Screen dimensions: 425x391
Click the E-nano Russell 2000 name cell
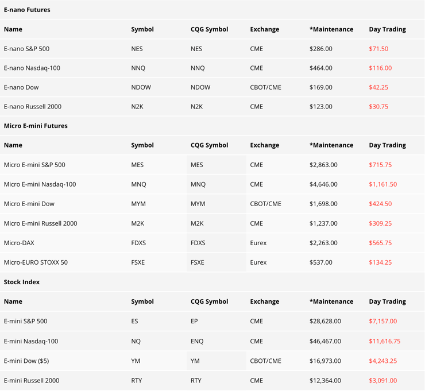pos(33,106)
